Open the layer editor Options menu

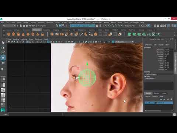click(x=155, y=96)
